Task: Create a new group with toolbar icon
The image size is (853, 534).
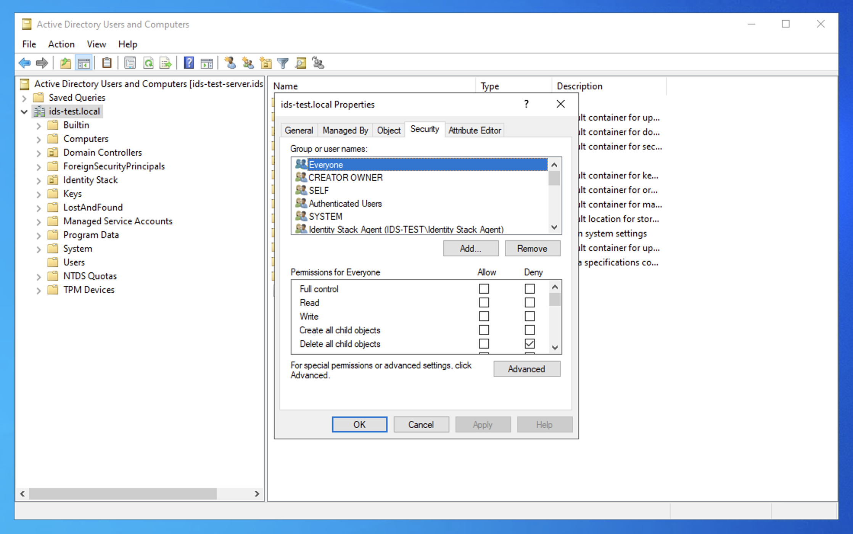Action: [248, 63]
